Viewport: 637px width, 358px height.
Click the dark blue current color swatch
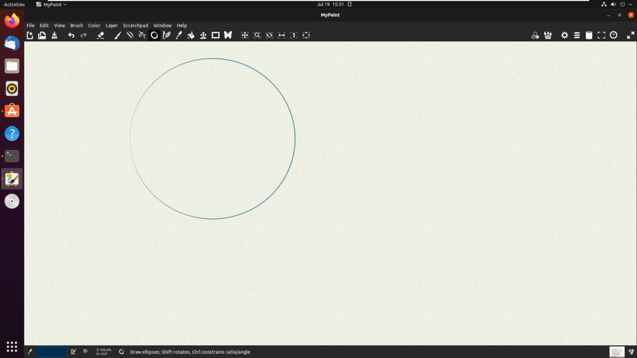(52, 352)
